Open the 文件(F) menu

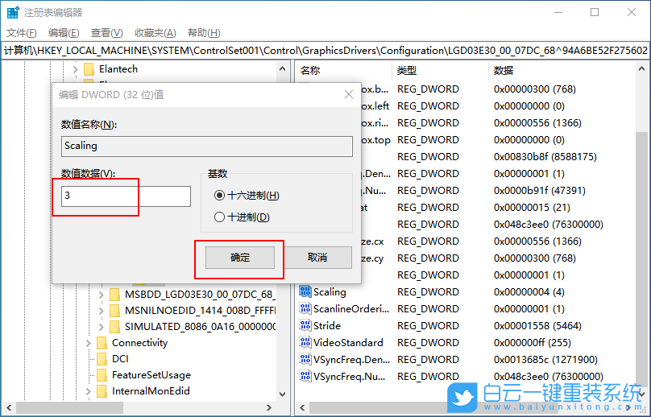pos(22,33)
